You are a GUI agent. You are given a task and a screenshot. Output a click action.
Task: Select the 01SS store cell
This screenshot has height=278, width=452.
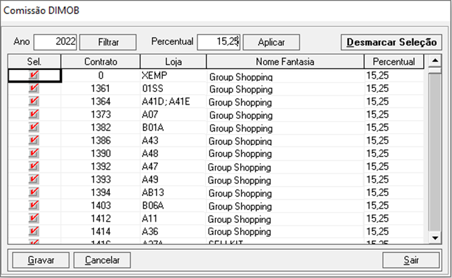click(174, 89)
